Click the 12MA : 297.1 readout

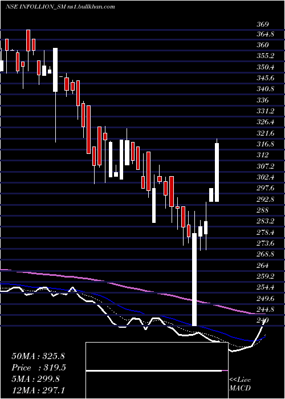pos(39,390)
